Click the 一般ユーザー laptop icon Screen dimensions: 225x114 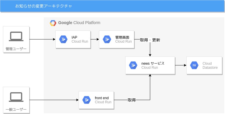click(x=16, y=97)
